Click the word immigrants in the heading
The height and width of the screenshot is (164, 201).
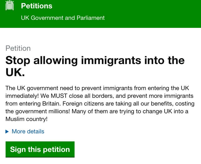(x=111, y=61)
